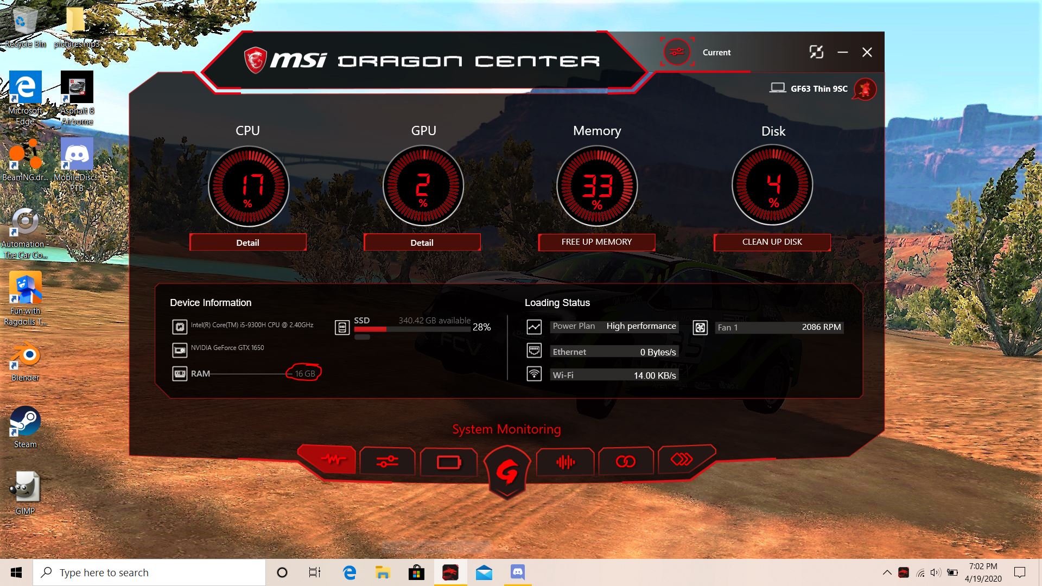The image size is (1042, 586).
Task: Open GPU Detail
Action: pos(422,243)
